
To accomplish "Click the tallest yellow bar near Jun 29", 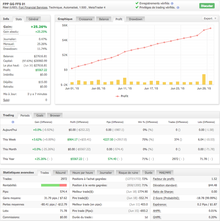I will pyautogui.click(x=204, y=80).
